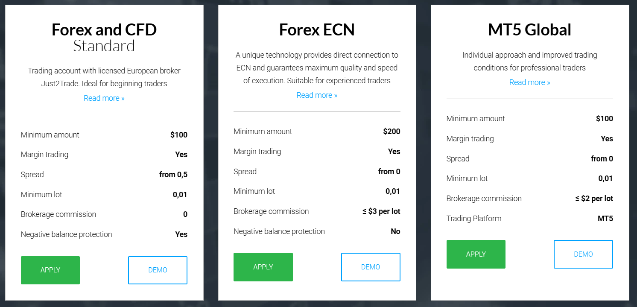
Task: Click the '≤ $3 per lot' commission value
Action: coord(381,211)
